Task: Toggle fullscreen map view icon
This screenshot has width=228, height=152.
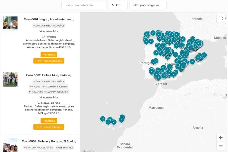Action: (221, 18)
